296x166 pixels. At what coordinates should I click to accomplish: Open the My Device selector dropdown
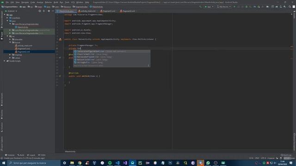point(224,7)
